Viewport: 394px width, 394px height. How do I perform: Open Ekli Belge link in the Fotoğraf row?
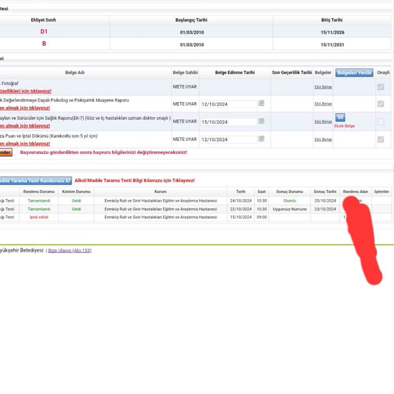pos(323,87)
